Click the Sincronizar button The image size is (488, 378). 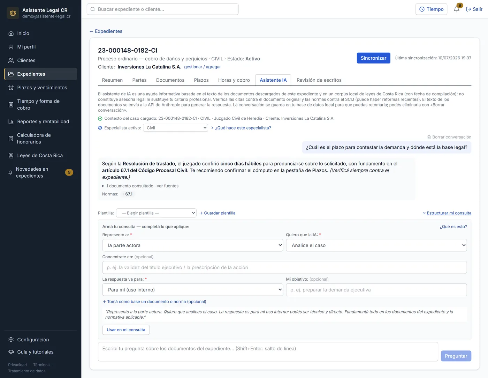(x=373, y=58)
